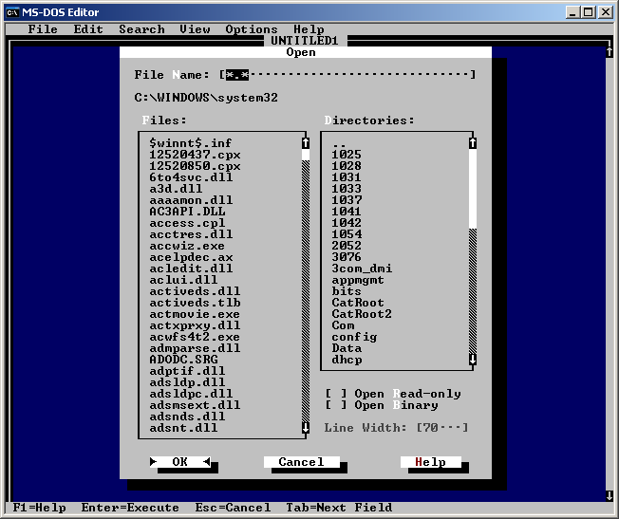Select acctres.dll file

pyautogui.click(x=191, y=234)
